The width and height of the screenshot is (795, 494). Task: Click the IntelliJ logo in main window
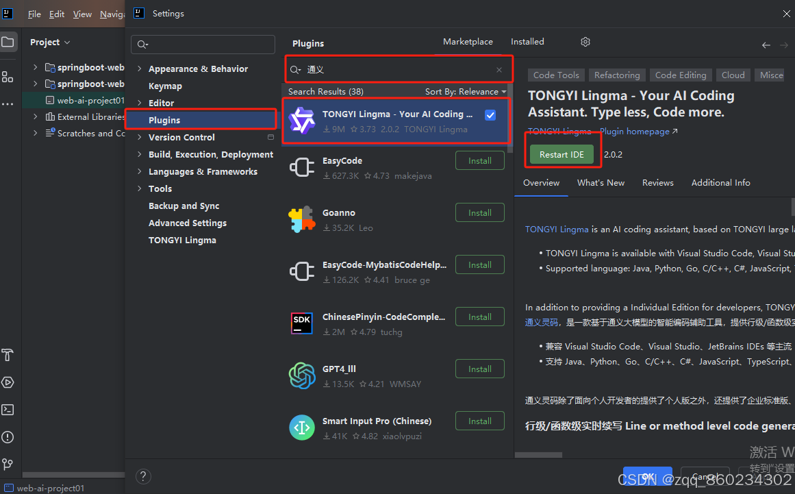(7, 14)
